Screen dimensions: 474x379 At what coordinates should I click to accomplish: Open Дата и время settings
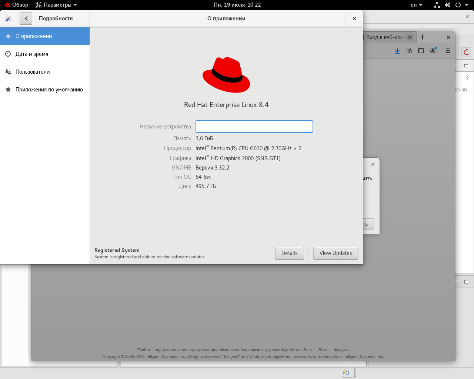(45, 54)
